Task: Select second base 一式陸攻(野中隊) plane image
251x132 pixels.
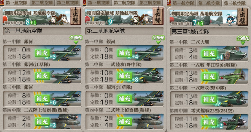Action: click(x=148, y=76)
